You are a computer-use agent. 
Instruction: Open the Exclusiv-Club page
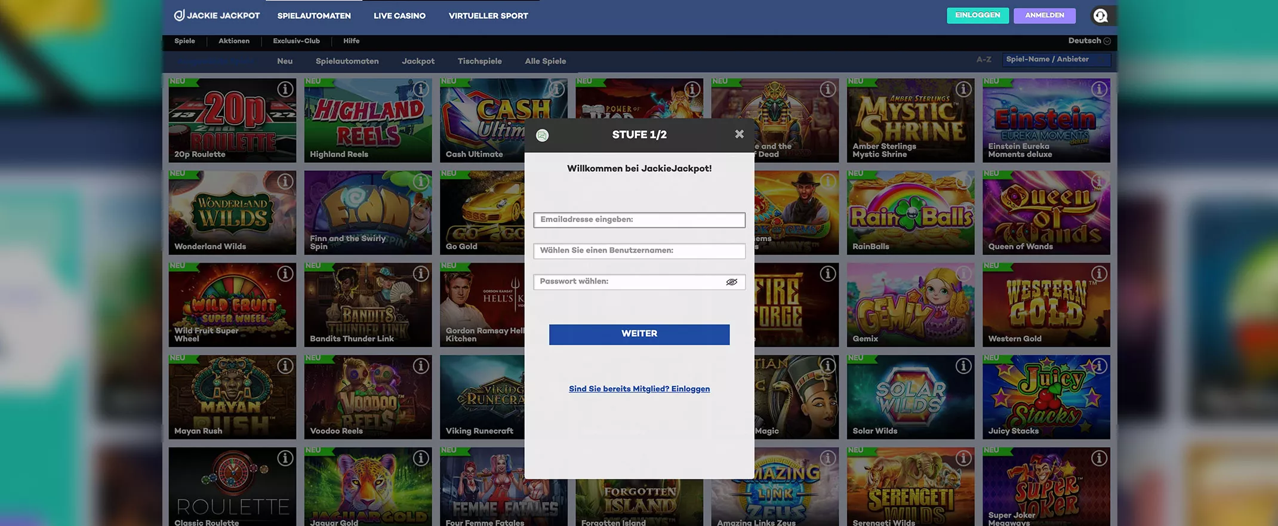coord(296,41)
